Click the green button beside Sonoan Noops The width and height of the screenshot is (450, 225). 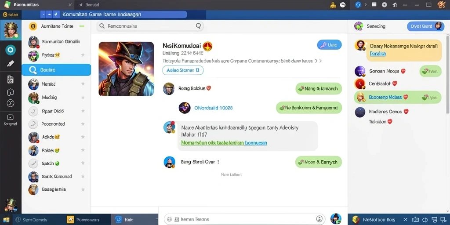pyautogui.click(x=431, y=71)
